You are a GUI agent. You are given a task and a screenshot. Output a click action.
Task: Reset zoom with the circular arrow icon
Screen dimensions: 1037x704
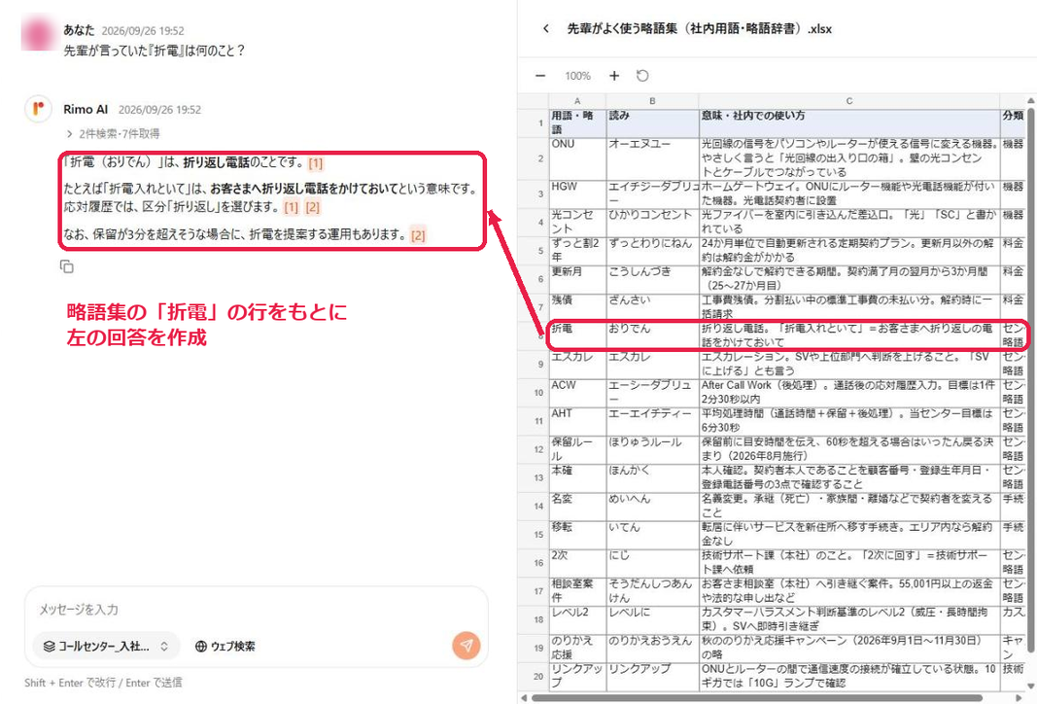click(x=642, y=76)
